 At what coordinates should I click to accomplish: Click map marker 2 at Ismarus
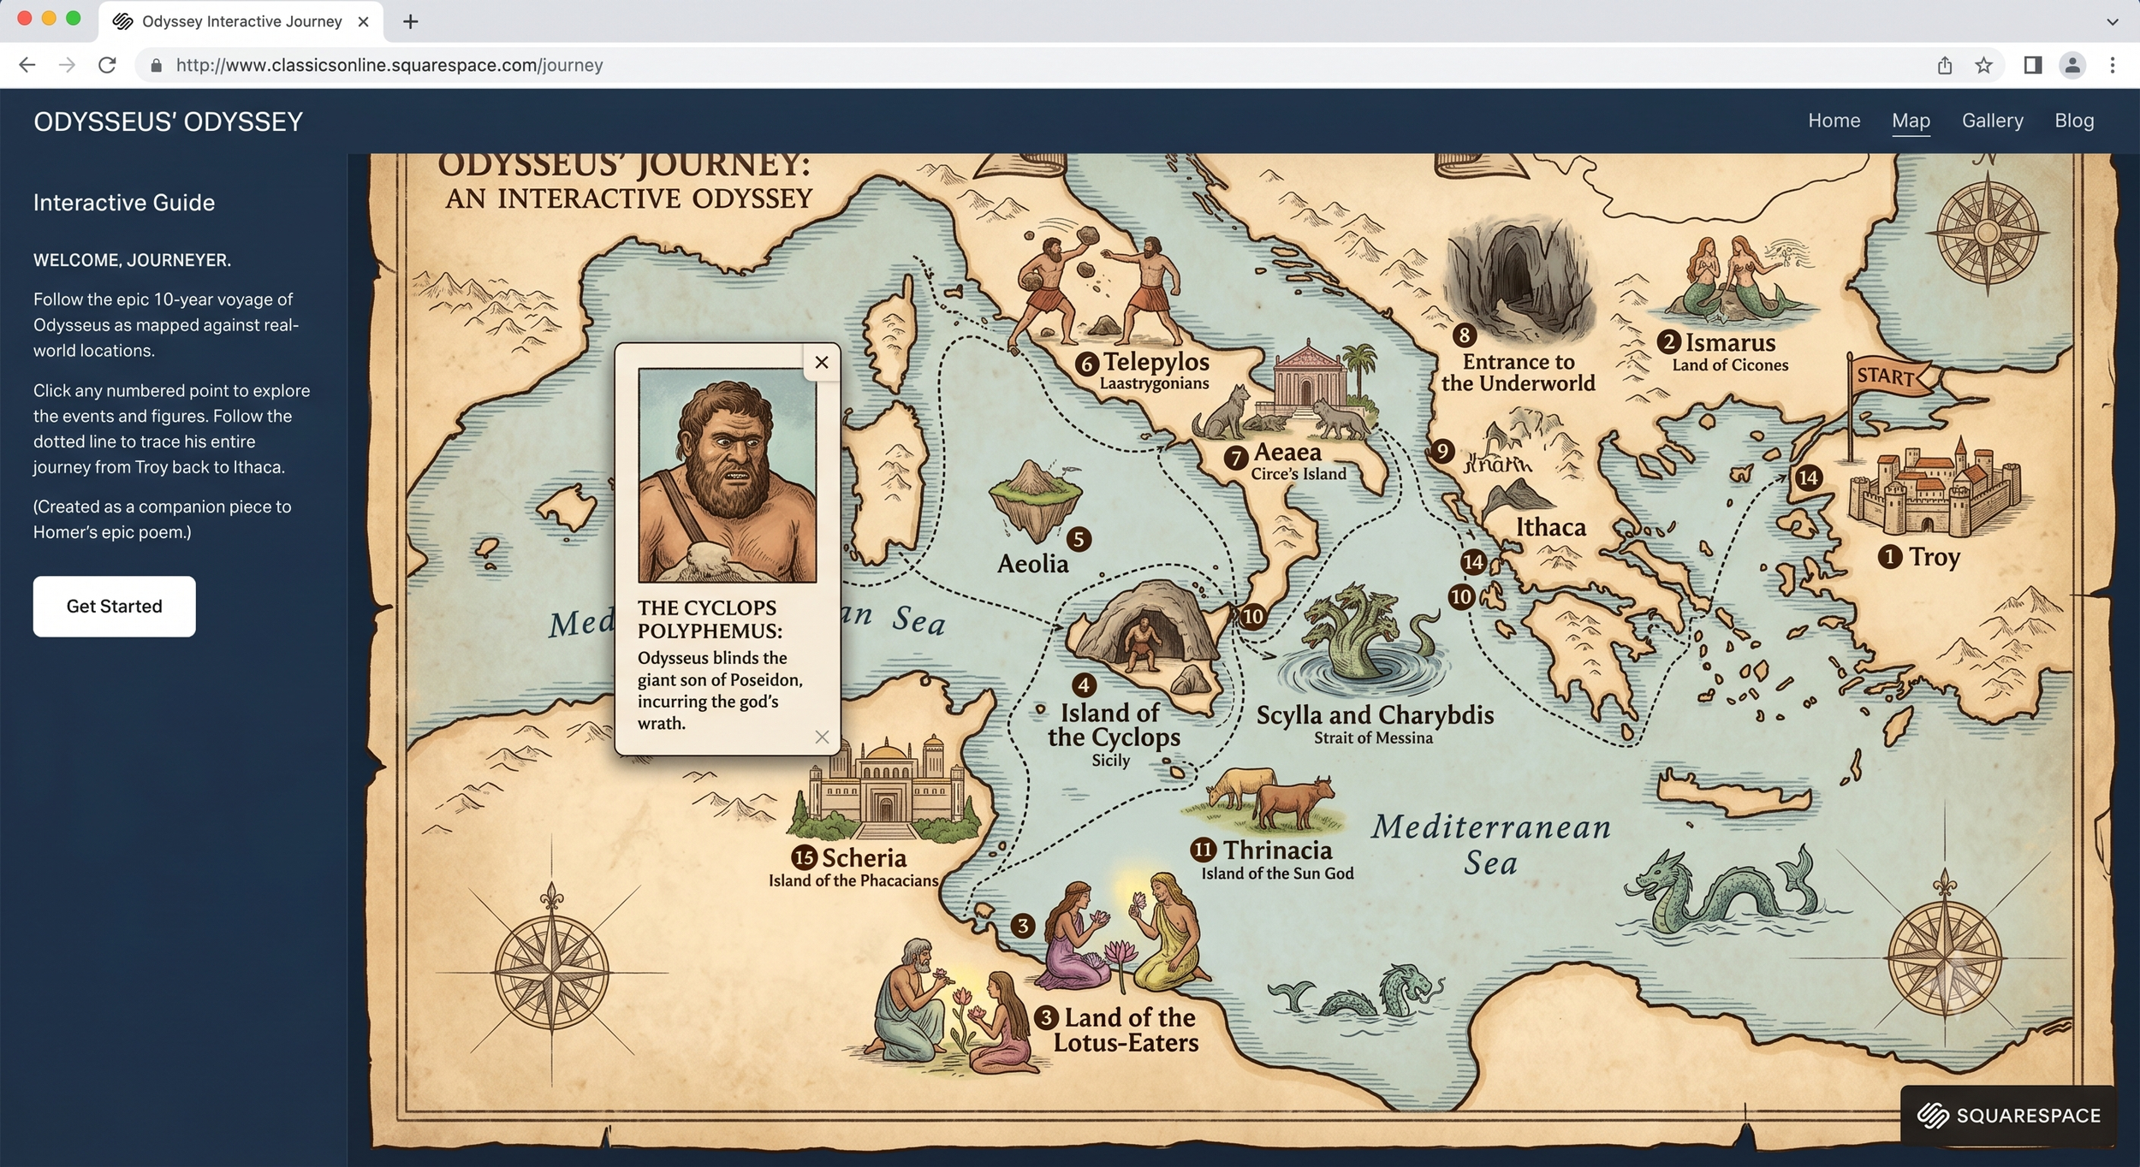coord(1668,342)
